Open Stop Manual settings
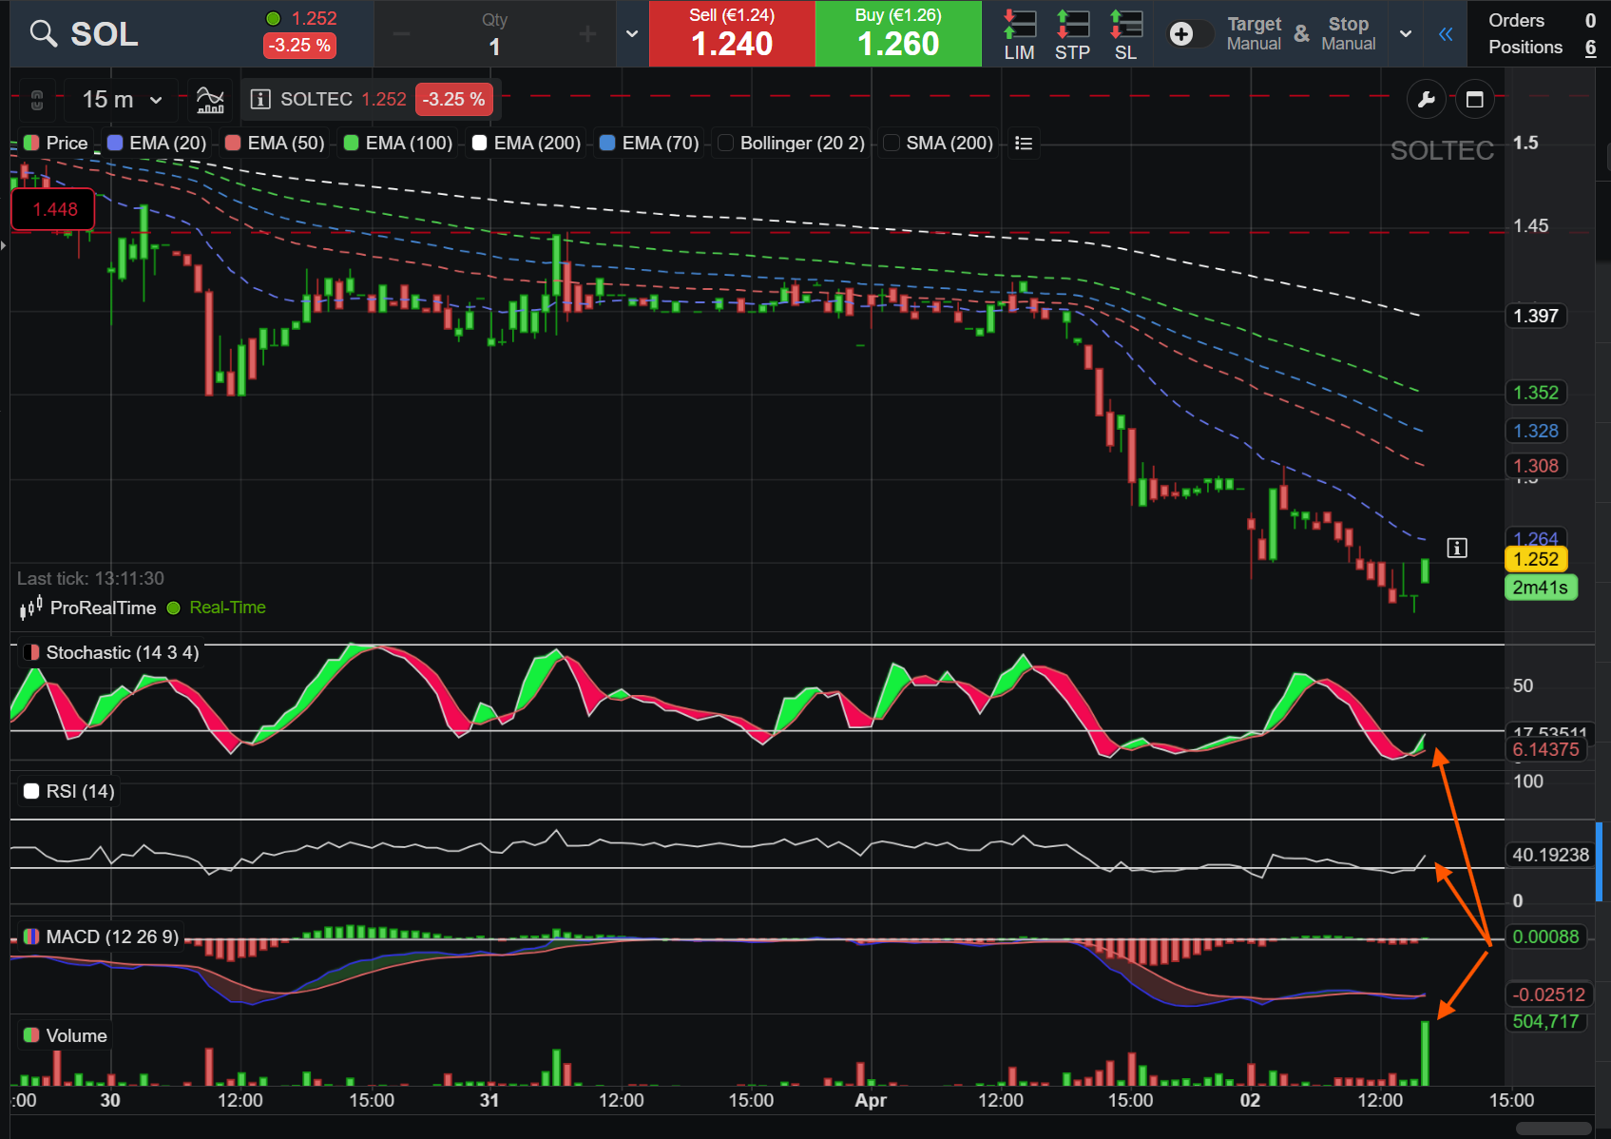The image size is (1611, 1139). [x=1348, y=33]
